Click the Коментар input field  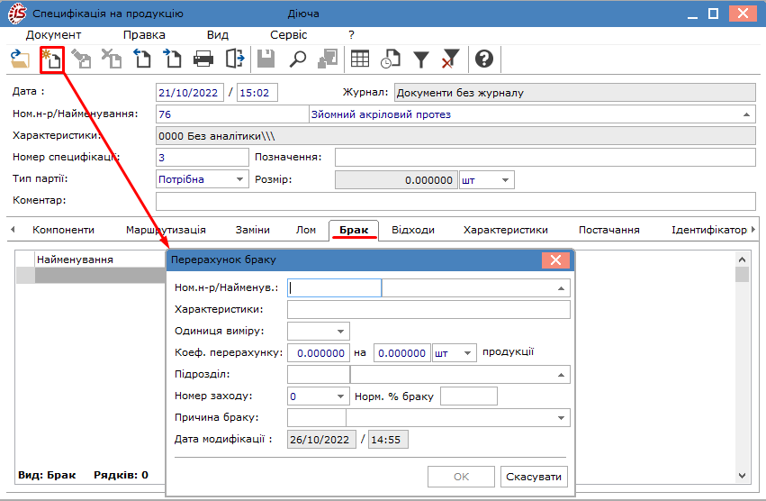(455, 201)
